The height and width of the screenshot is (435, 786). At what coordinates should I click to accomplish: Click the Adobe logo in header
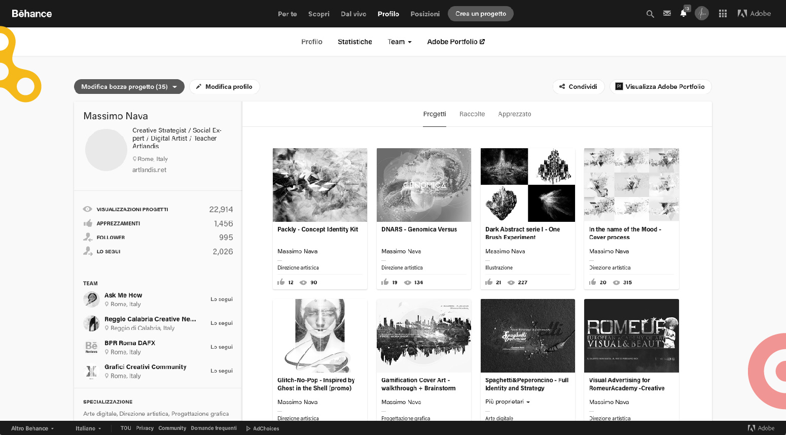click(754, 14)
